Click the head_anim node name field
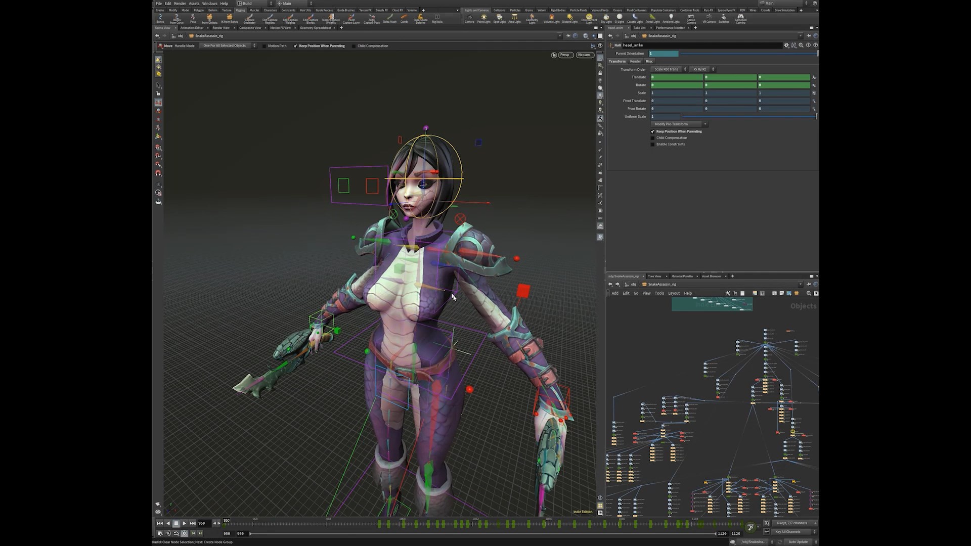Viewport: 971px width, 546px height. point(701,45)
